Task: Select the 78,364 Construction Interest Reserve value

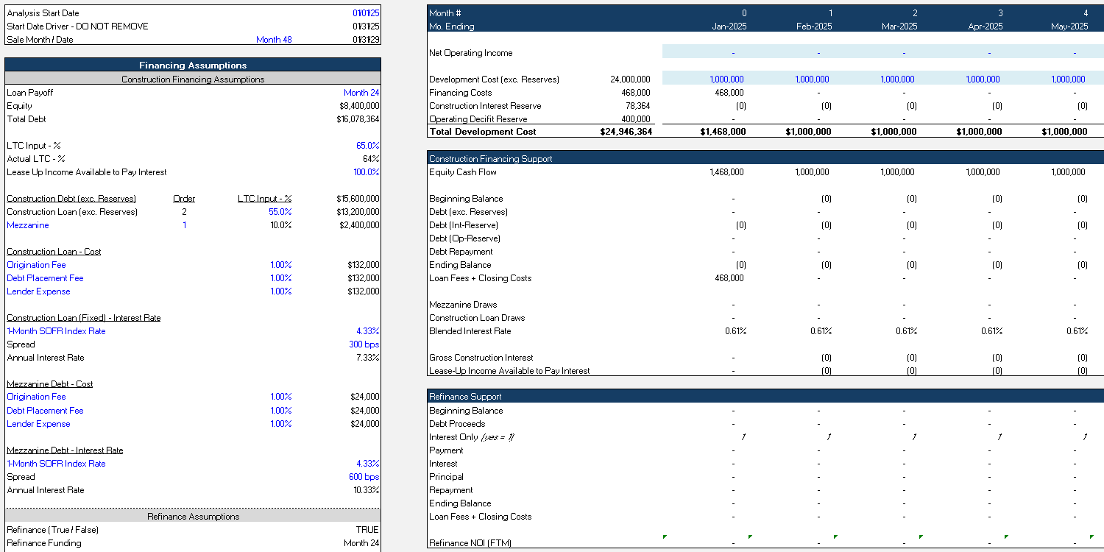Action: 638,106
